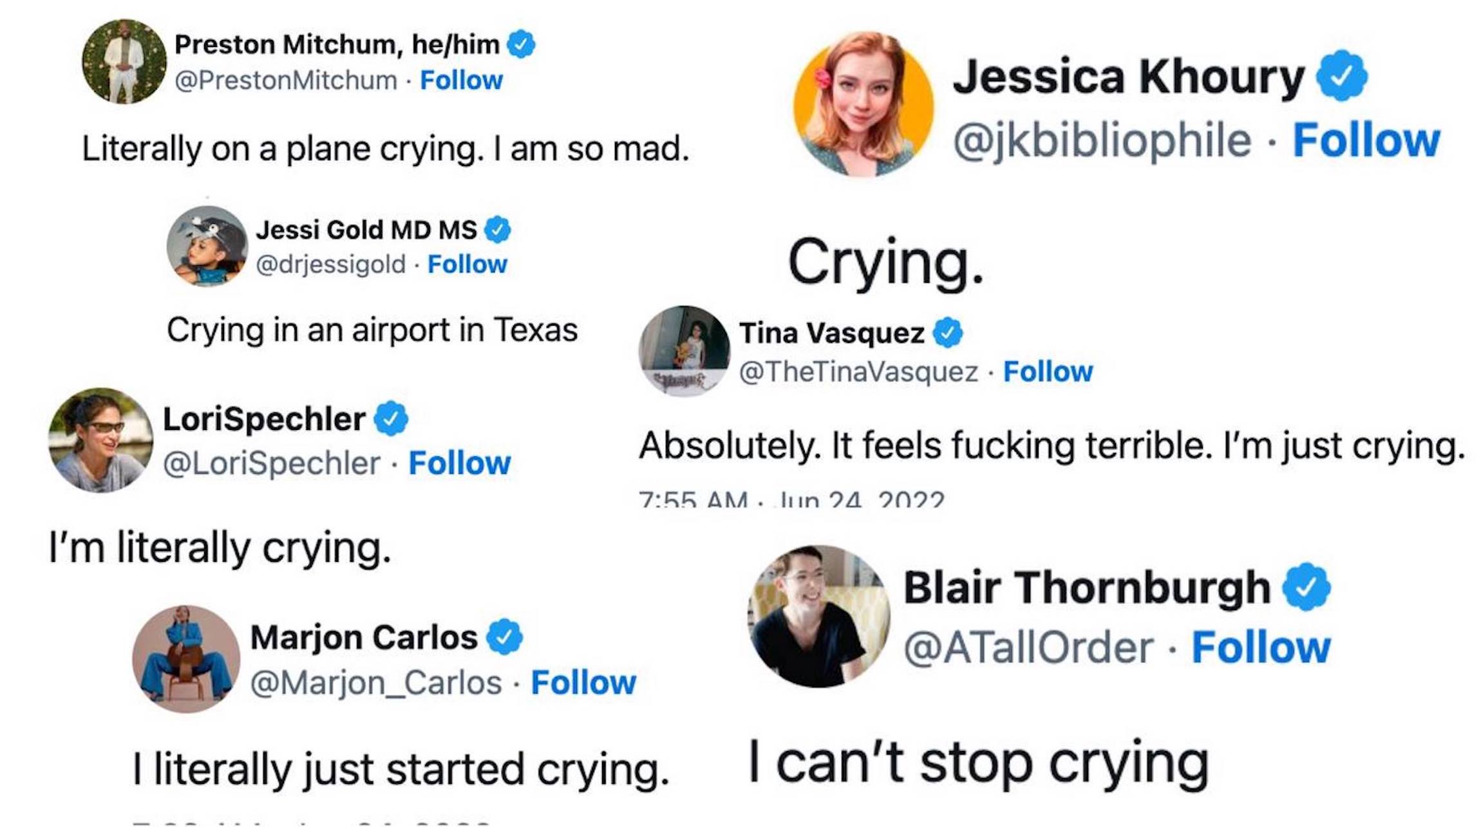Open Jessica Khoury's avatar image
Viewport: 1481px width, 827px height.
click(863, 105)
